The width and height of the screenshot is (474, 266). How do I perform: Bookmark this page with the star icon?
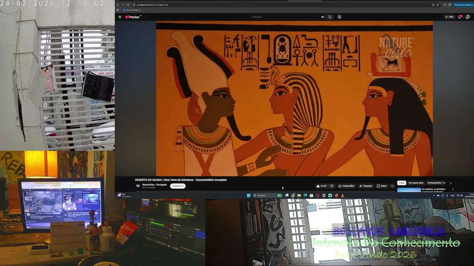pos(437,5)
